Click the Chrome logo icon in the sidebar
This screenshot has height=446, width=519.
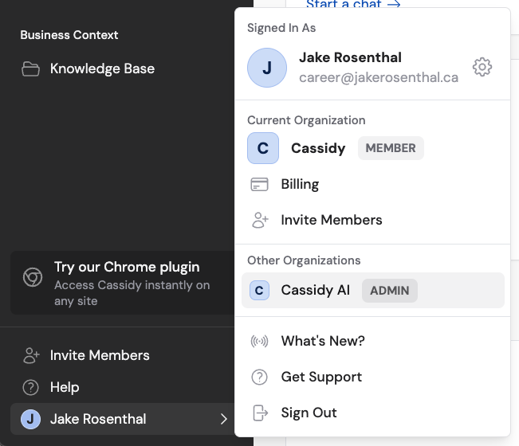tap(33, 277)
